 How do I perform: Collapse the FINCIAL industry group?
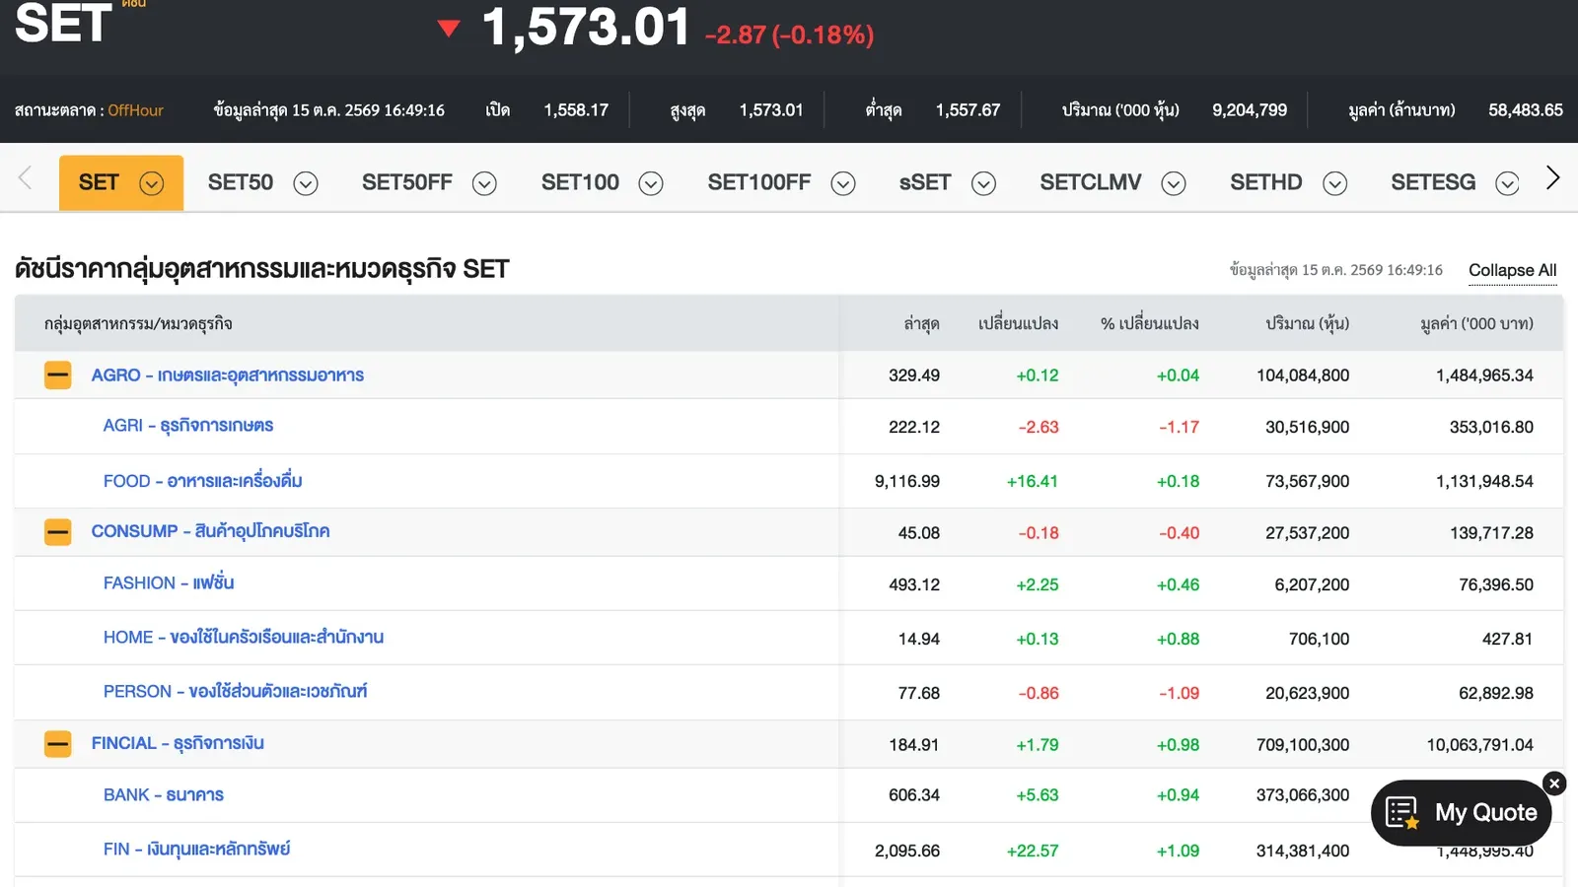[58, 744]
